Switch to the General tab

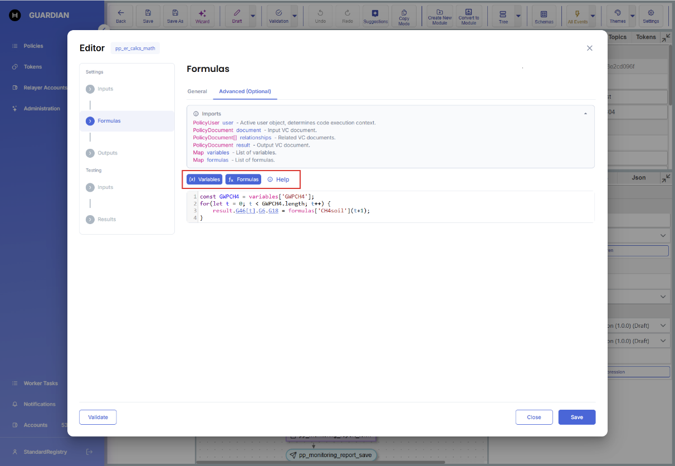(197, 91)
